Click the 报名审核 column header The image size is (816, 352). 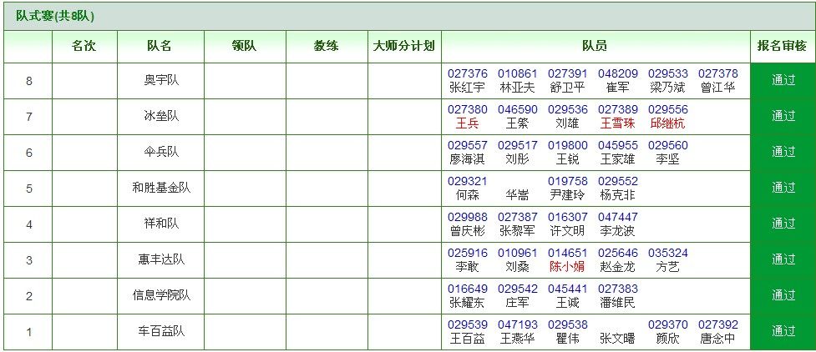(783, 46)
